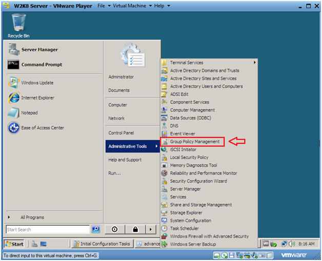322x261 pixels.
Task: Open Server Manager from pinned start menu
Action: (33, 50)
